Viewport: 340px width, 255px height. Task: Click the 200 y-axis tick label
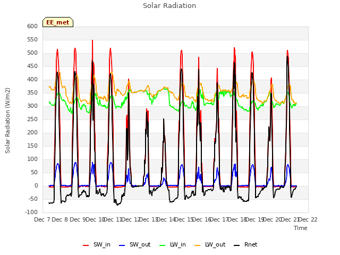pyautogui.click(x=32, y=132)
